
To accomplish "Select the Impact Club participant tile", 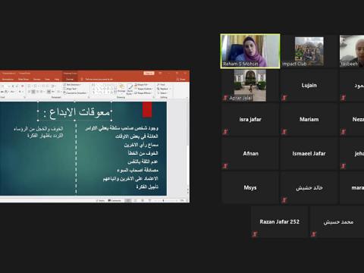I will (x=309, y=51).
